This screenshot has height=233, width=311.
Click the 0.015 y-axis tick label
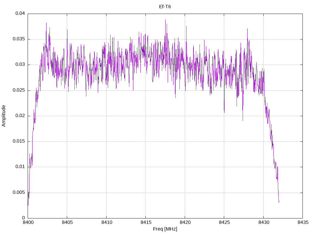pos(19,141)
